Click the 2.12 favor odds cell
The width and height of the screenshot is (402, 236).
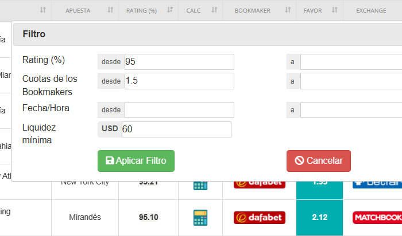(319, 218)
